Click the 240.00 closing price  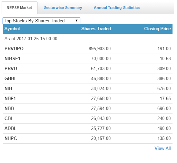(164, 118)
